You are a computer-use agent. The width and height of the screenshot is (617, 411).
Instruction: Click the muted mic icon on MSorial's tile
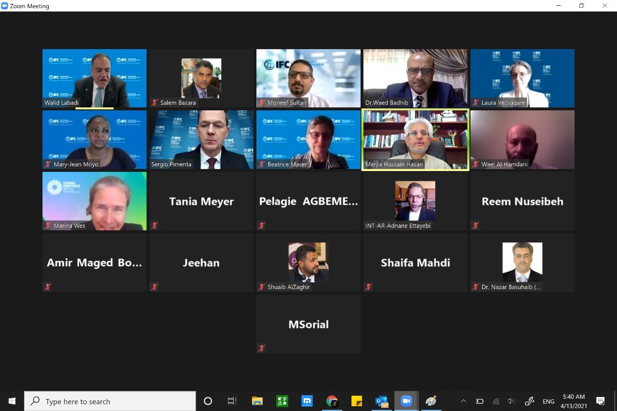pyautogui.click(x=262, y=348)
